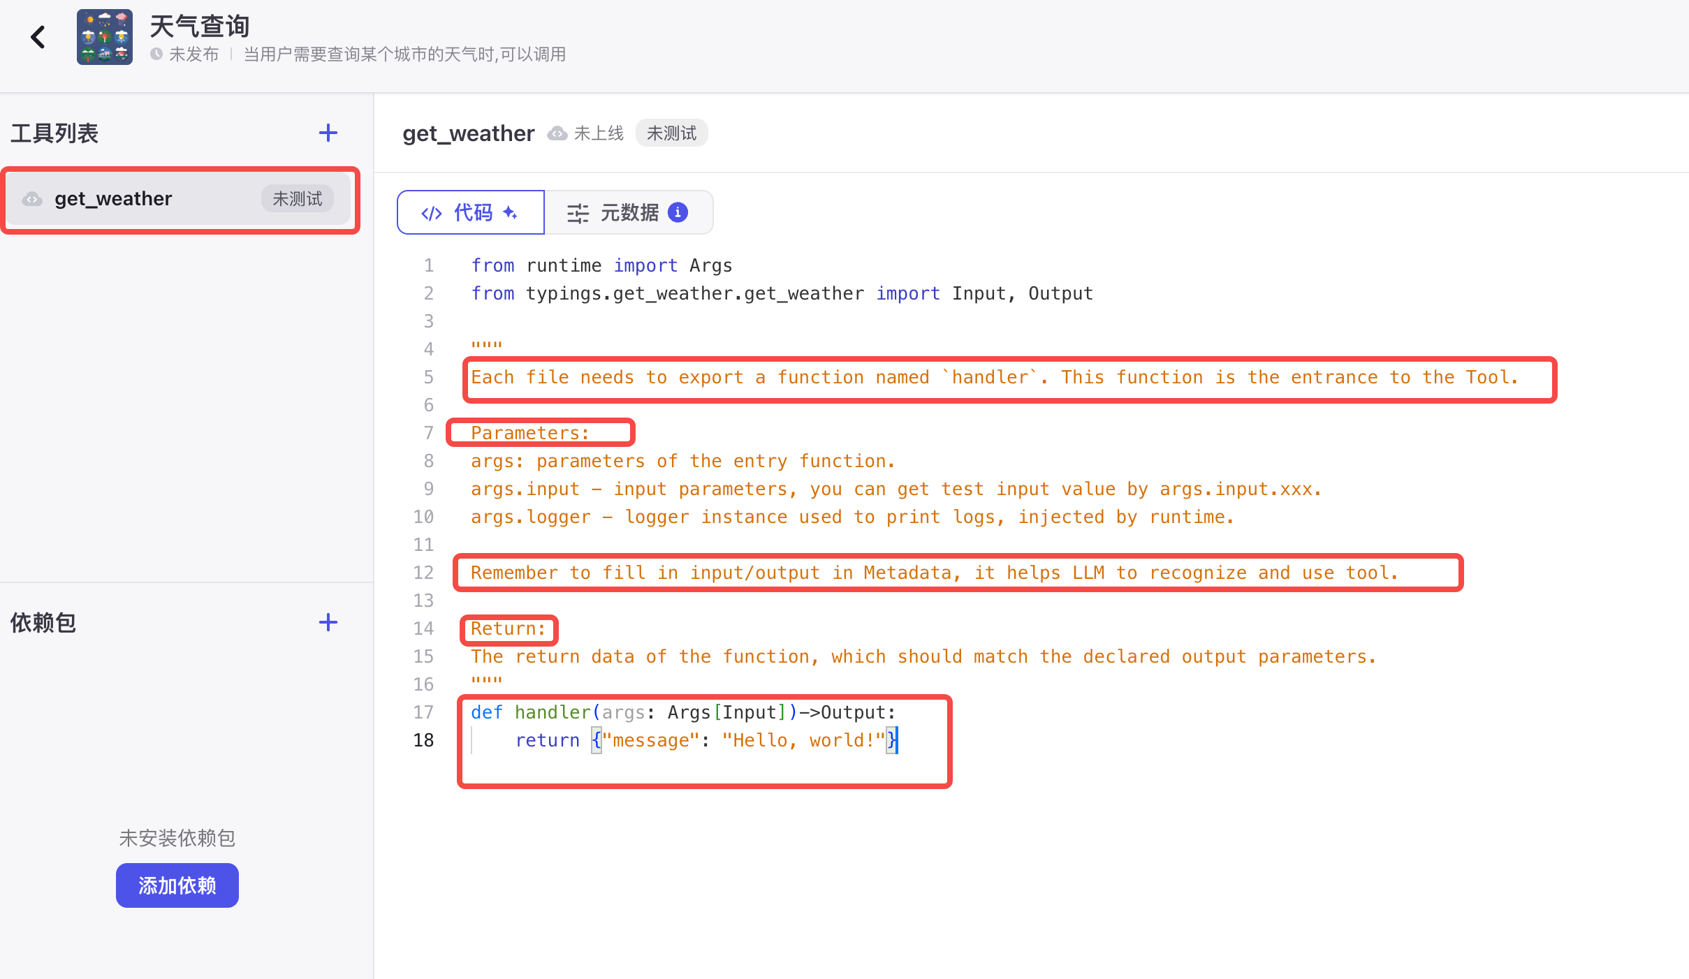Screen dimensions: 1689x979
Task: Click the clock icon beside 未发布
Action: (x=156, y=54)
